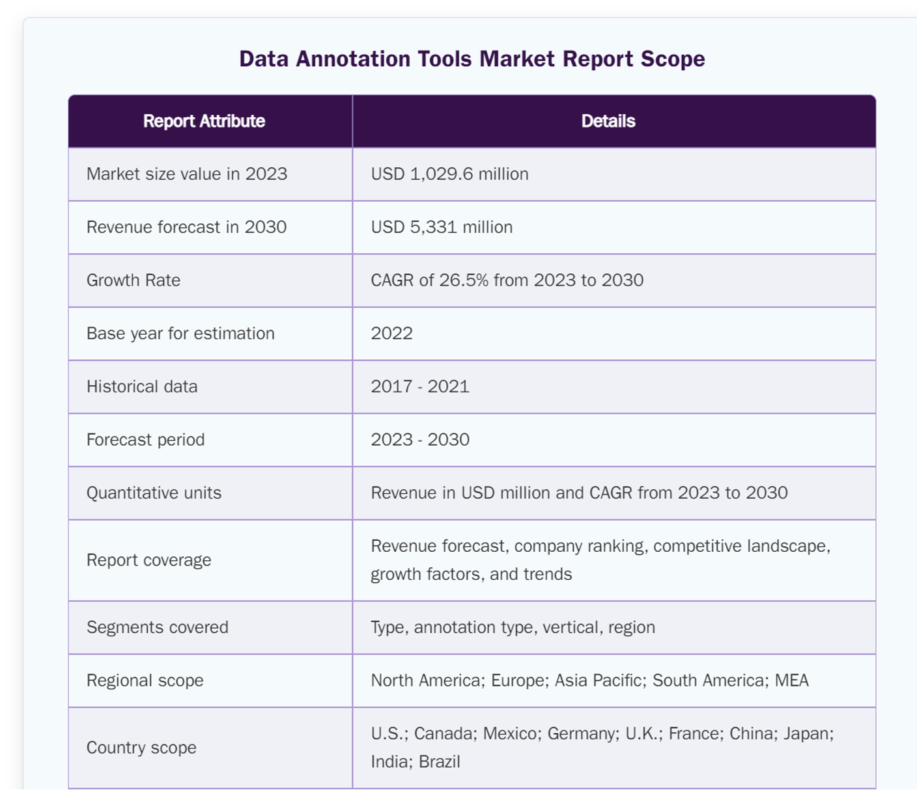Select the USD 5,331 million cell
Screen dimensions: 917x790
click(442, 227)
